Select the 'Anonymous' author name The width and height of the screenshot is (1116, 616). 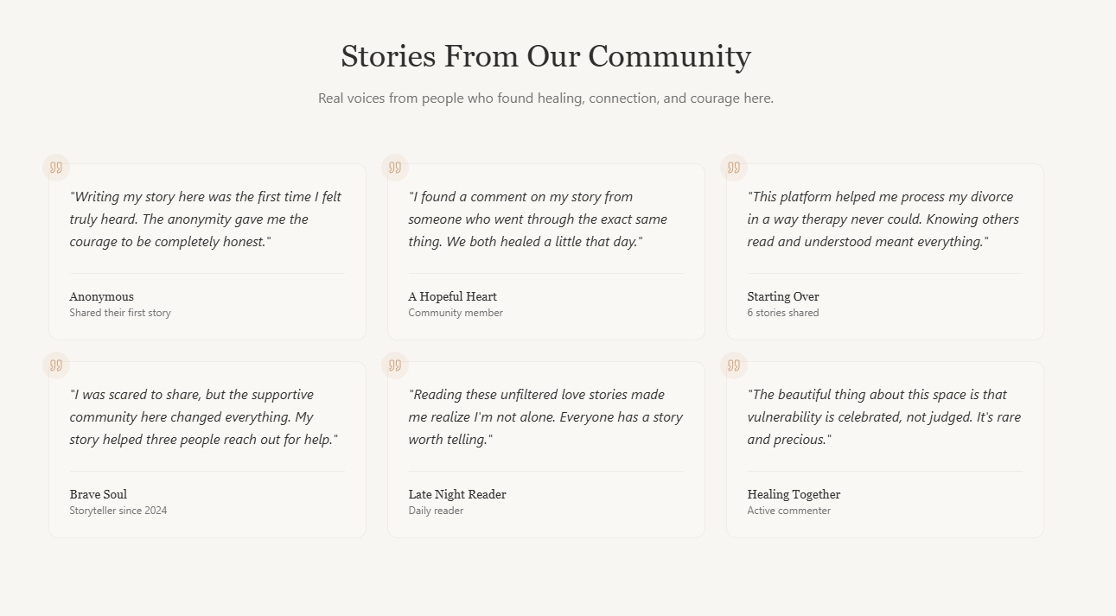pyautogui.click(x=102, y=296)
